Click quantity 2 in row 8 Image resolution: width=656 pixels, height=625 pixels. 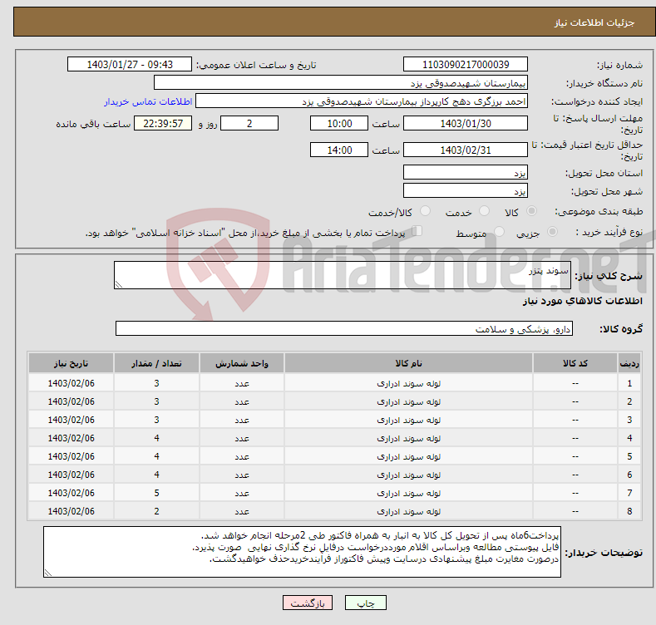tap(156, 511)
